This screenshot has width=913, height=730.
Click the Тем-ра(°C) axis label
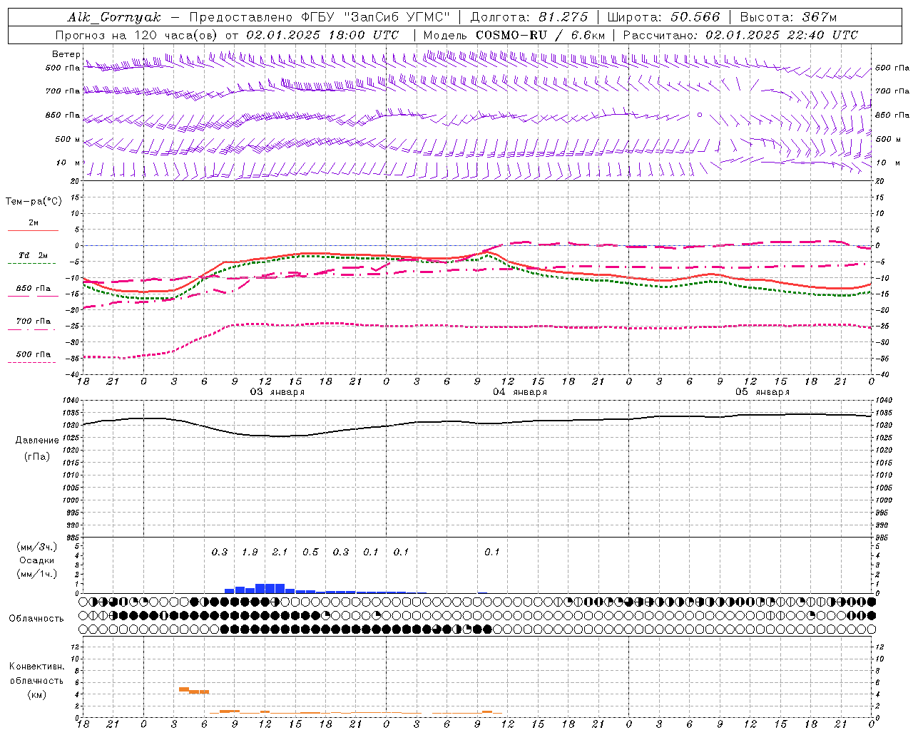click(x=34, y=201)
